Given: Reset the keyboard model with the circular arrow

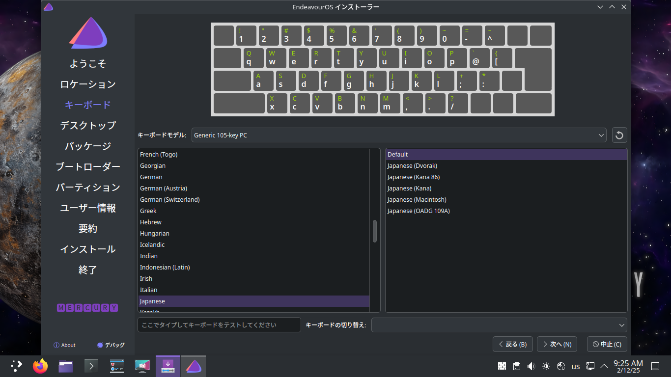Looking at the screenshot, I should tap(619, 135).
